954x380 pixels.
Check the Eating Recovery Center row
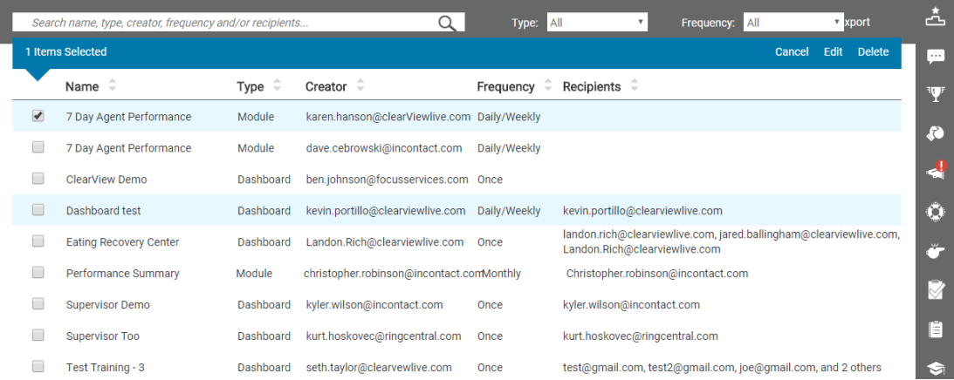pos(38,241)
